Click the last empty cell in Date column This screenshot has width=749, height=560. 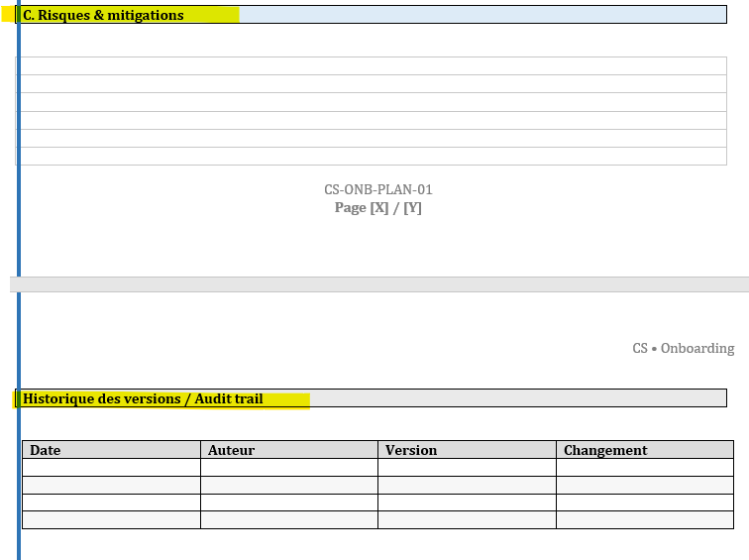(x=111, y=520)
